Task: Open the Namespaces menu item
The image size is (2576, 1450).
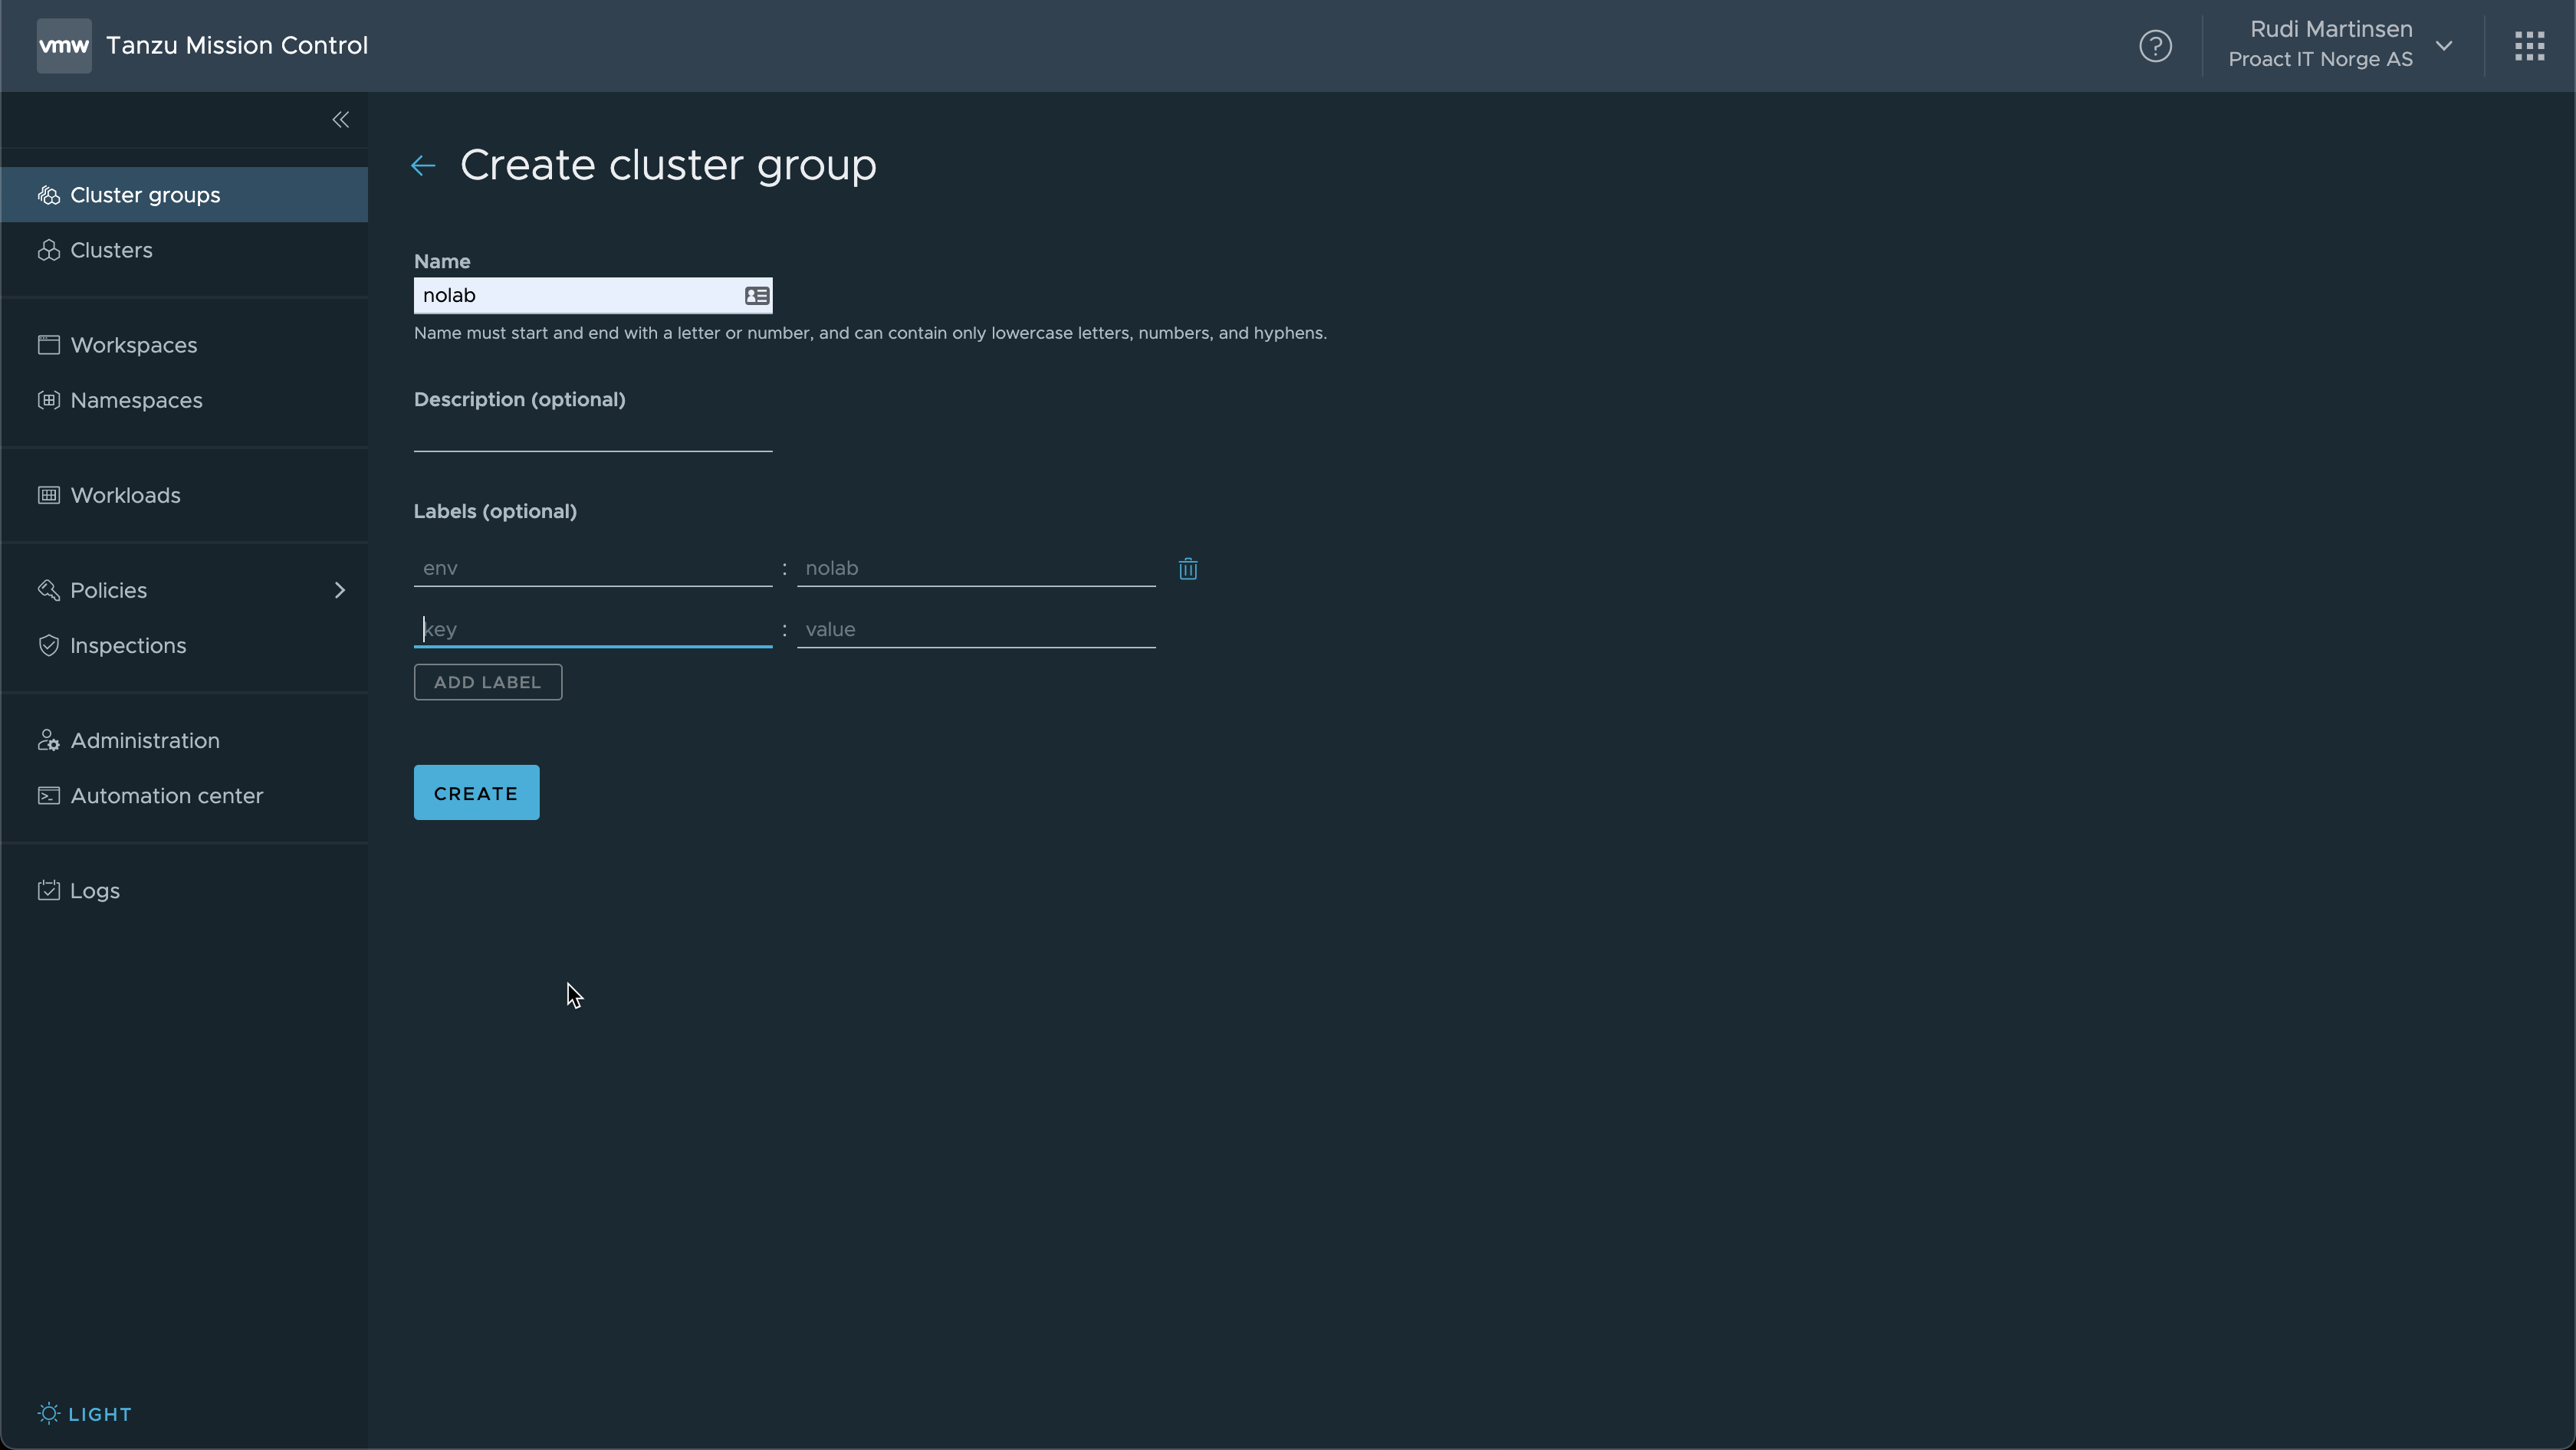Action: [184, 400]
